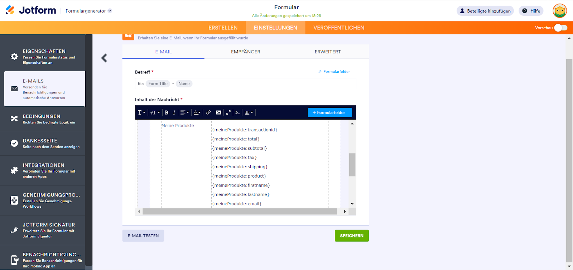Insert an image into message
The height and width of the screenshot is (270, 573).
tap(218, 112)
